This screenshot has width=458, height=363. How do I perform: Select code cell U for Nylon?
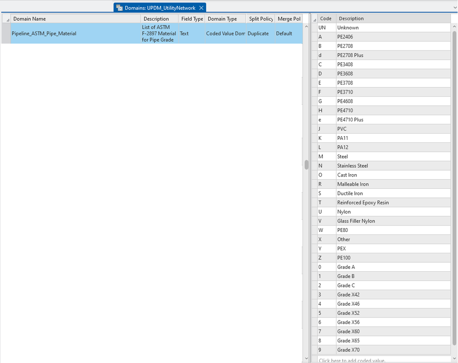click(327, 212)
